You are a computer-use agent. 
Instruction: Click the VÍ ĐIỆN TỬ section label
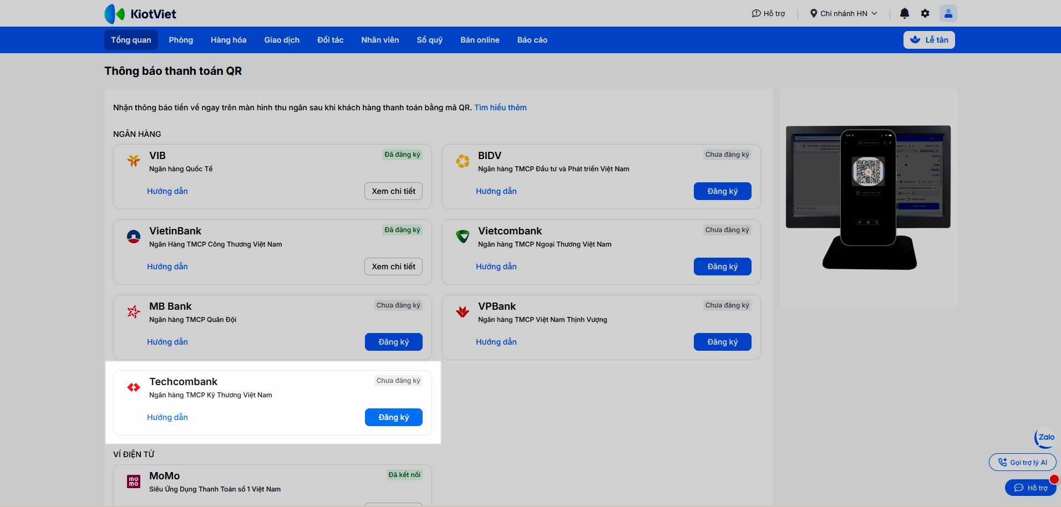pos(134,454)
